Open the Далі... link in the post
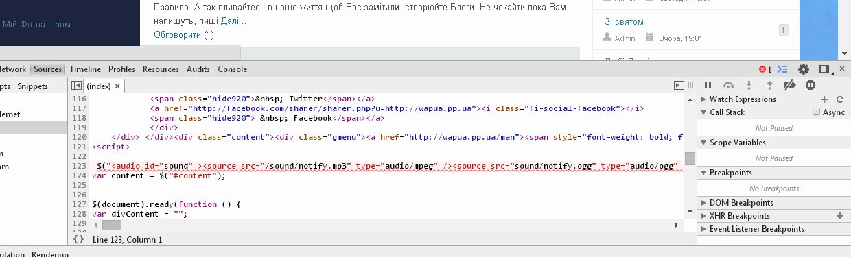851x257 pixels. click(233, 21)
